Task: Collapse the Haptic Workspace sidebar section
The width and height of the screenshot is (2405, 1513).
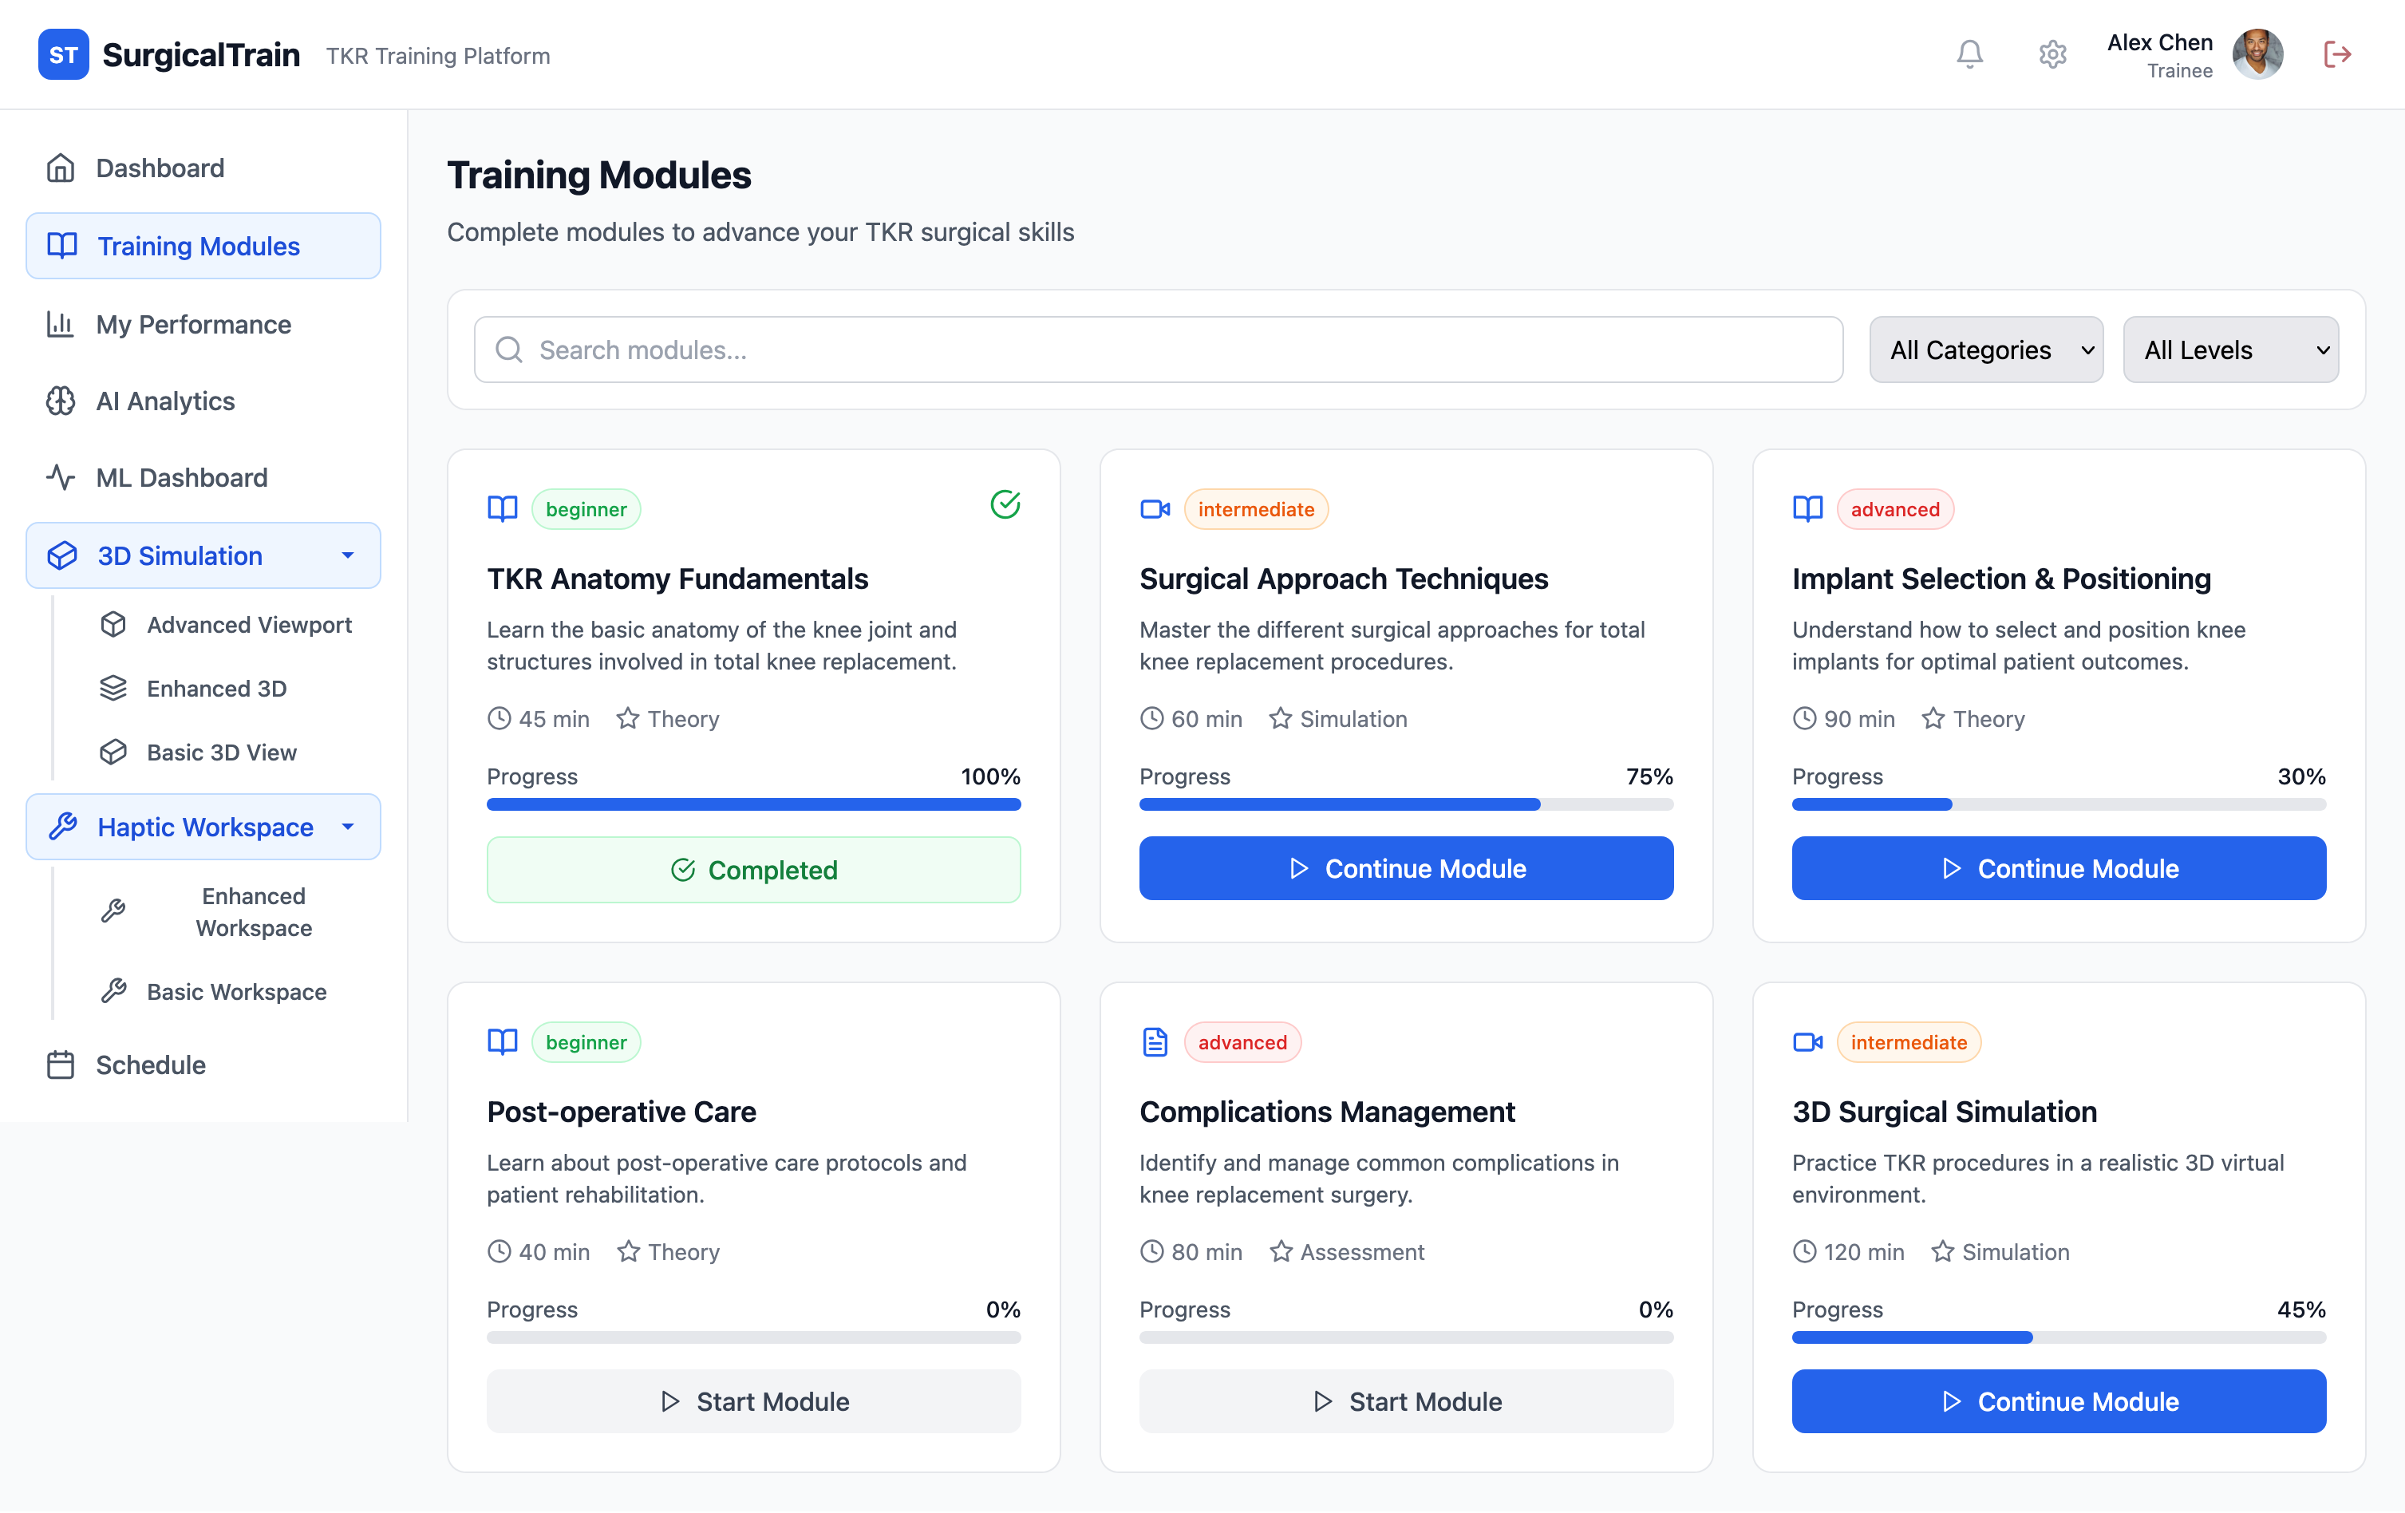Action: tap(348, 827)
